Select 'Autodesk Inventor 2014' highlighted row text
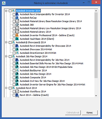This screenshot has width=102, height=119. [28, 11]
